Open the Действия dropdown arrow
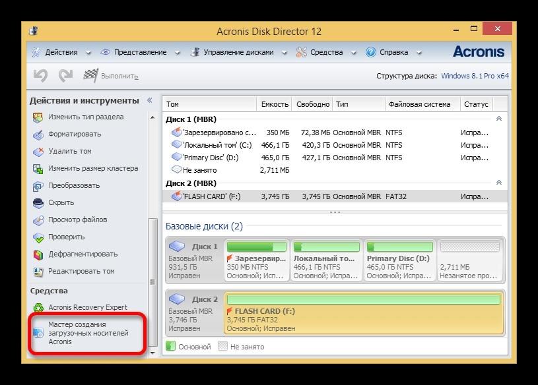 (88, 53)
